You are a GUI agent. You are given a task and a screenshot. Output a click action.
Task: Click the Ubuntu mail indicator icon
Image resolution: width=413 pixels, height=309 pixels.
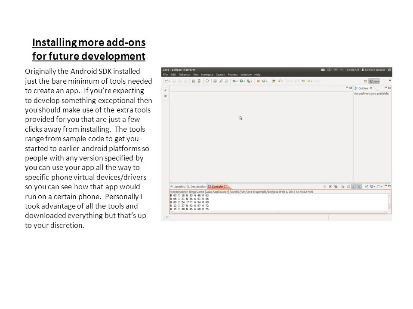coord(323,70)
